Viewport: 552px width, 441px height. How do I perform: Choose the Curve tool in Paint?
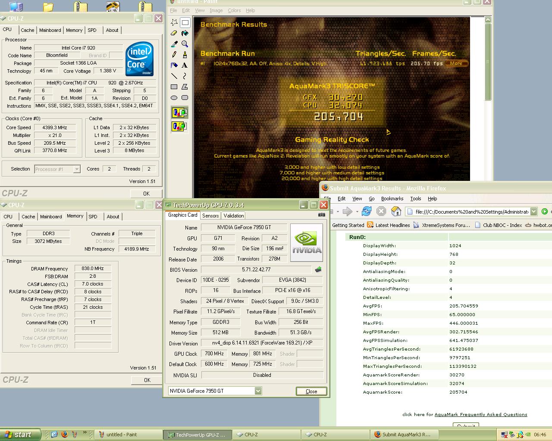coord(185,76)
